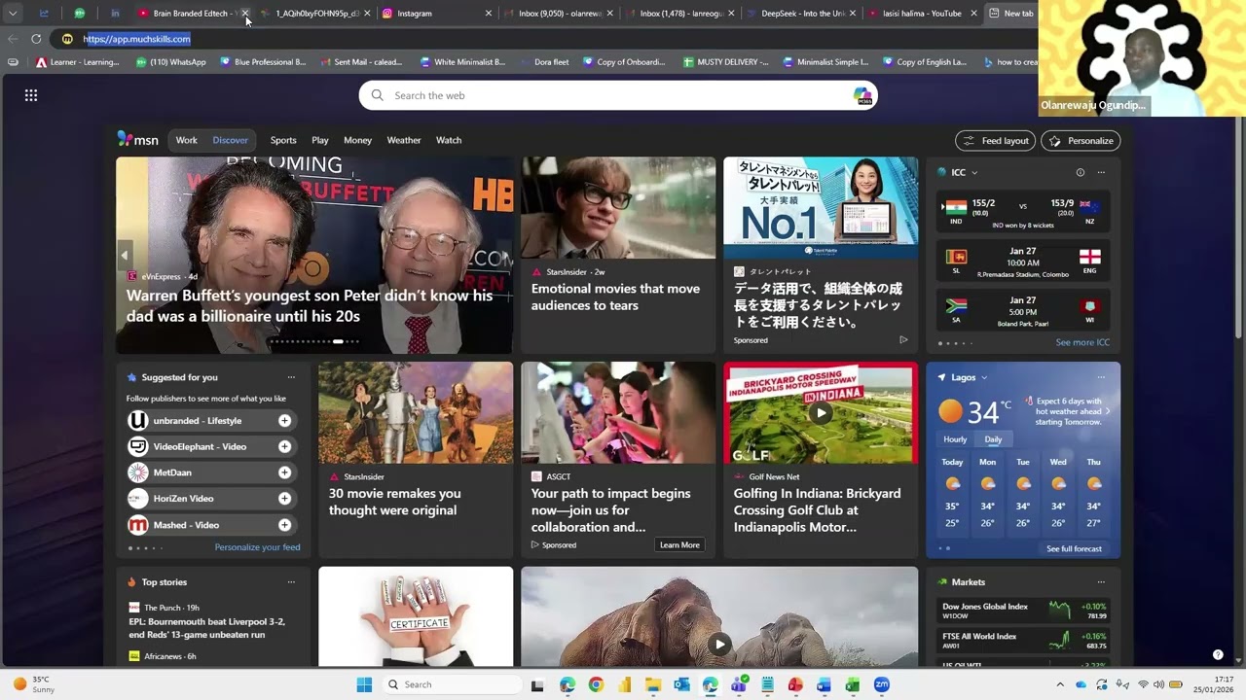The height and width of the screenshot is (700, 1246).
Task: Open the ad info icon on the Japanese sponsored card
Action: point(903,340)
